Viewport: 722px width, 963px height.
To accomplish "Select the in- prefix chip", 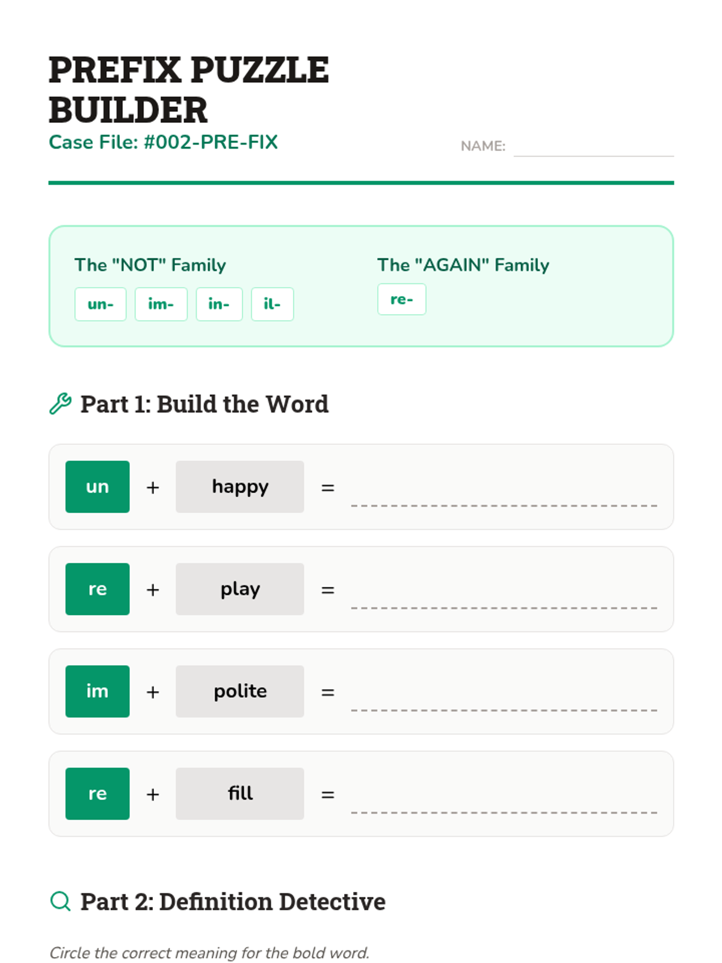I will [x=219, y=304].
